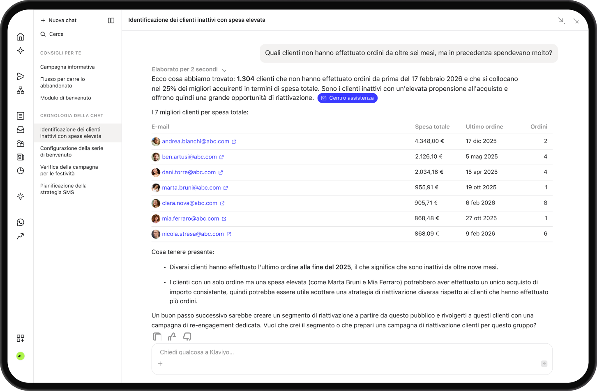Open the Flows hierarchy icon

click(x=21, y=90)
